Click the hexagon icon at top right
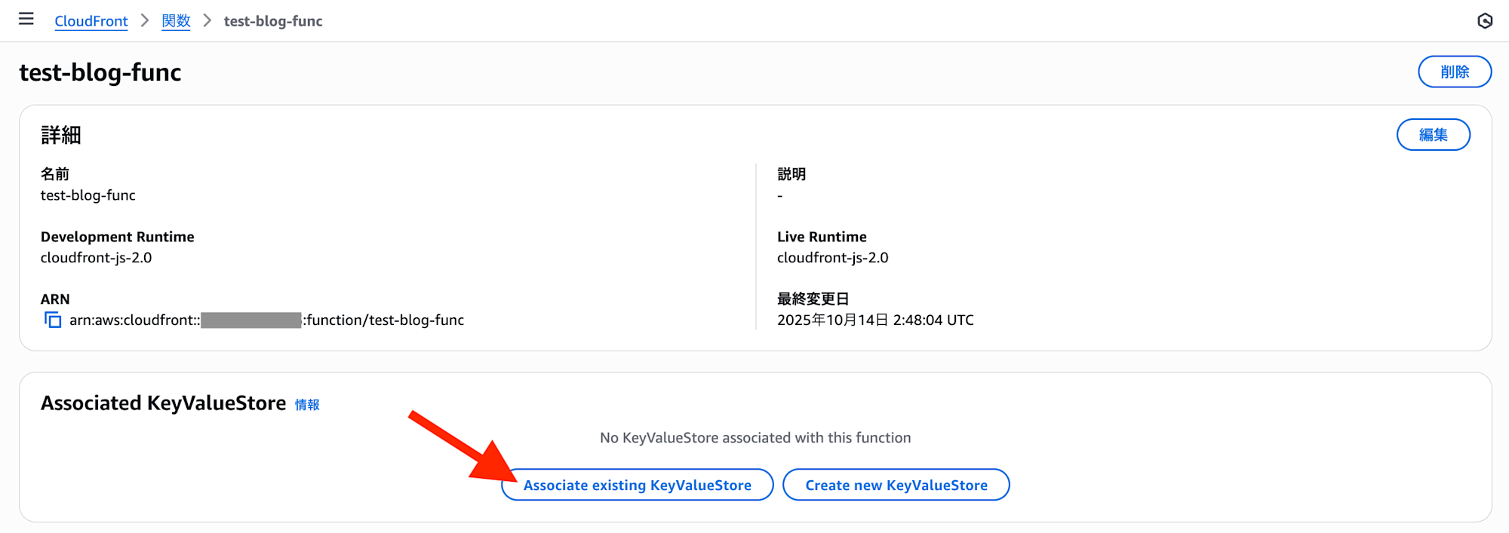 1484,21
